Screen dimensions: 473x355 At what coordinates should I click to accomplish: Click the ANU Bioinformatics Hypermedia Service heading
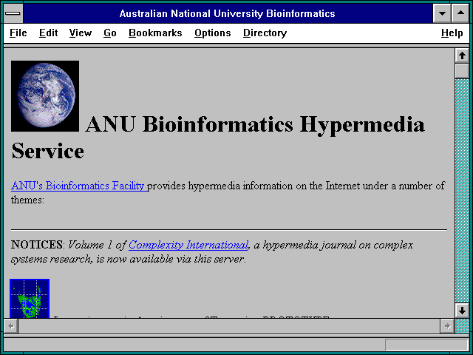point(218,138)
